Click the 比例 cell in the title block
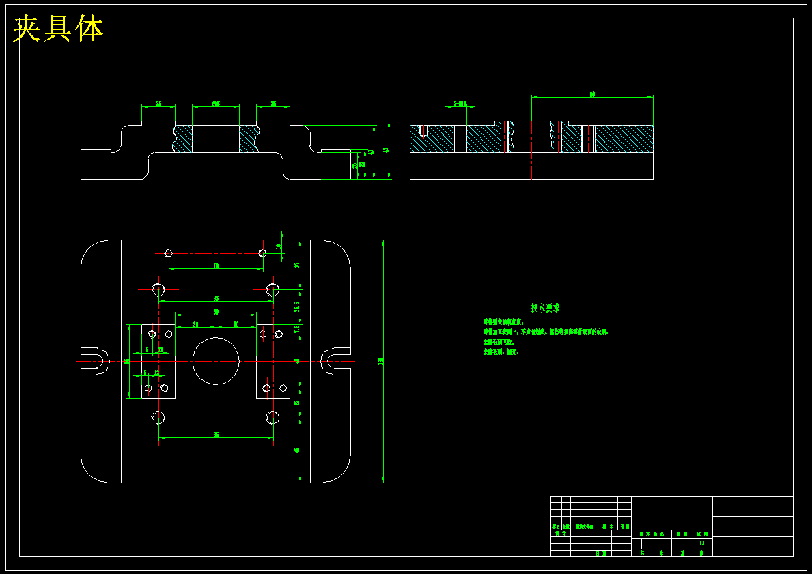The height and width of the screenshot is (574, 812). point(703,534)
